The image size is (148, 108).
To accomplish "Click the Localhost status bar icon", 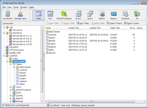I will pos(48,105).
